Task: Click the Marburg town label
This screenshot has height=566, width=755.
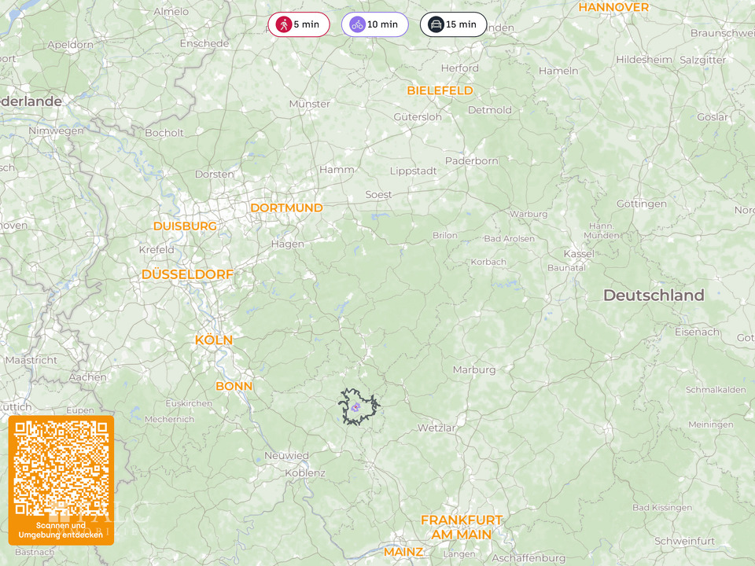Action: [x=473, y=369]
